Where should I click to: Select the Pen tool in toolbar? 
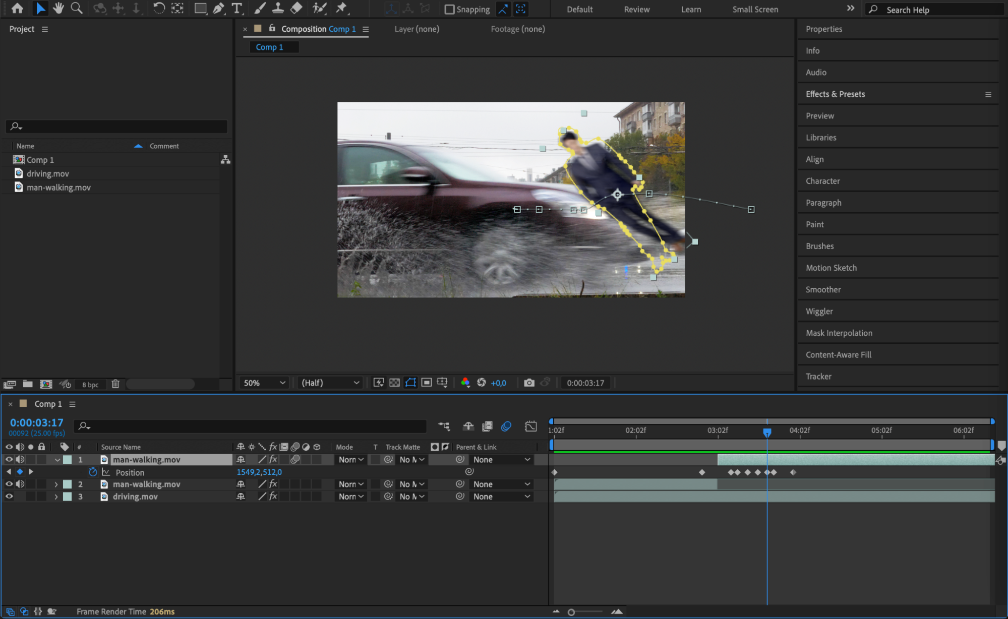click(218, 9)
